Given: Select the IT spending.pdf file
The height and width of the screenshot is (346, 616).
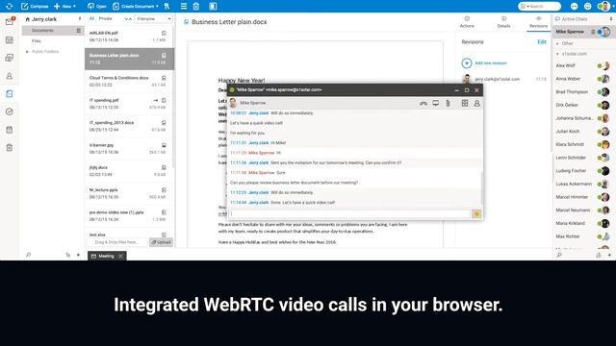Looking at the screenshot, I should pos(128,104).
